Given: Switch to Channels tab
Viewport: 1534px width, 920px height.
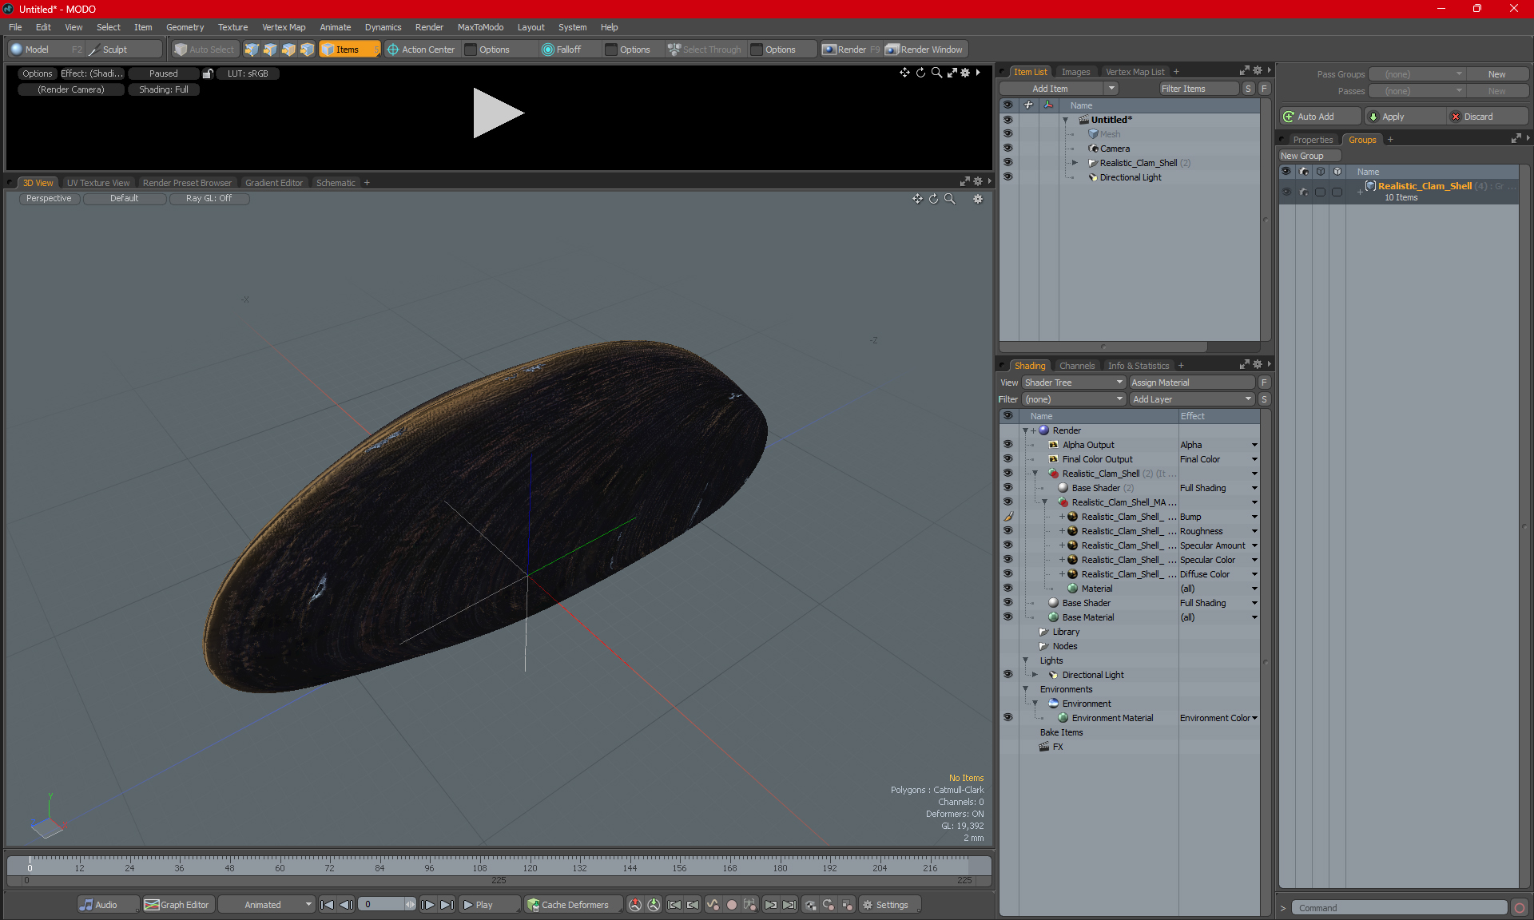Looking at the screenshot, I should pos(1076,366).
